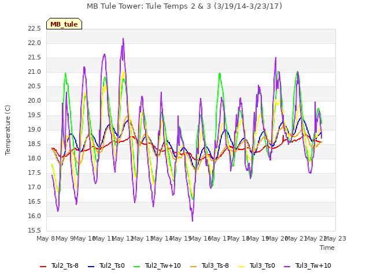Click the May 8 x-axis label
370x277 pixels.
tap(45, 238)
